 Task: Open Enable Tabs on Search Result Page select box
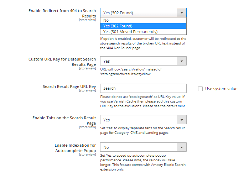click(139, 120)
